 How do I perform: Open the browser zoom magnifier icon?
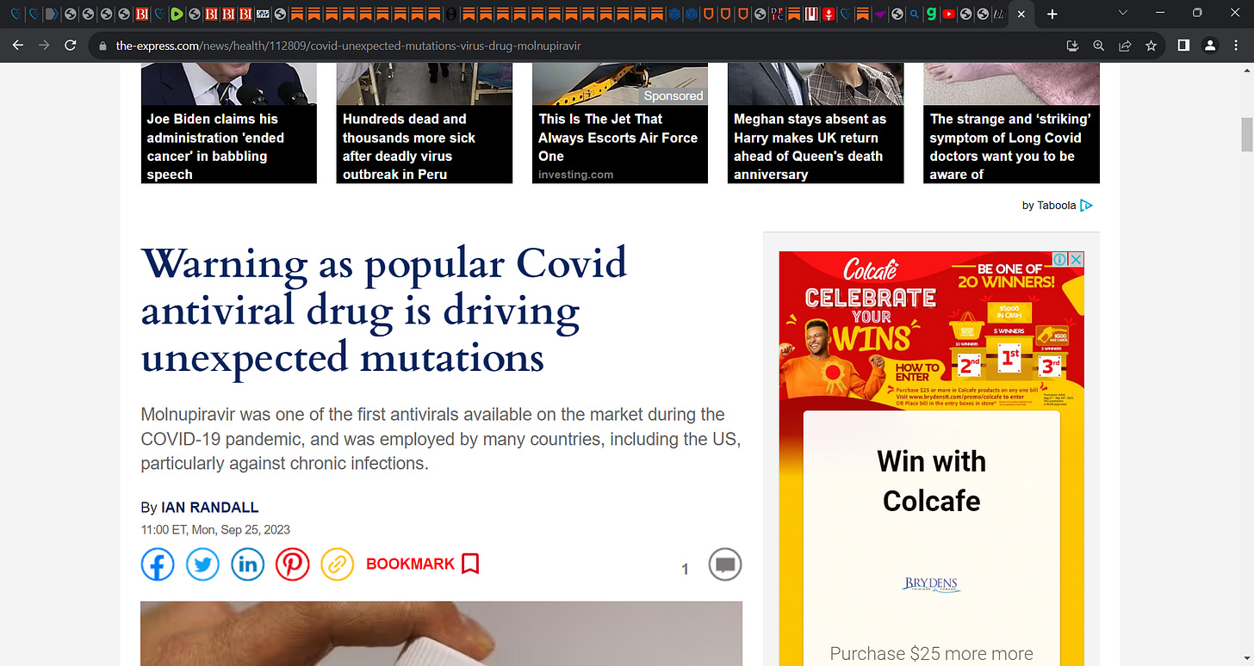pos(1098,46)
